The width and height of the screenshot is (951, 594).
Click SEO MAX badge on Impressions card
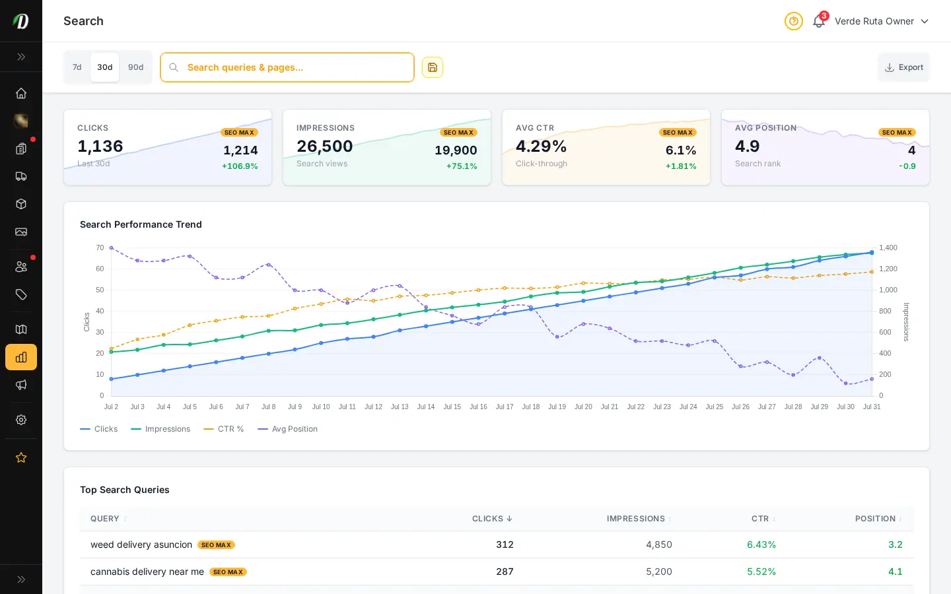coord(458,133)
